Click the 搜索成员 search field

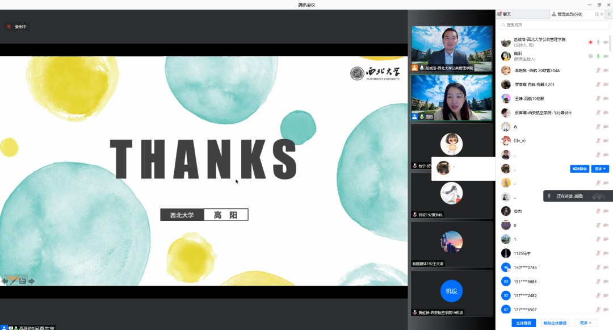tap(553, 25)
